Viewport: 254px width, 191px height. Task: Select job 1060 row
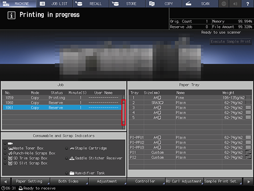(62, 103)
